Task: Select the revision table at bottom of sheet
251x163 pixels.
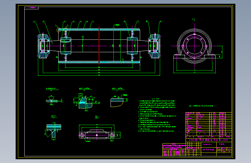Action: 174,150
